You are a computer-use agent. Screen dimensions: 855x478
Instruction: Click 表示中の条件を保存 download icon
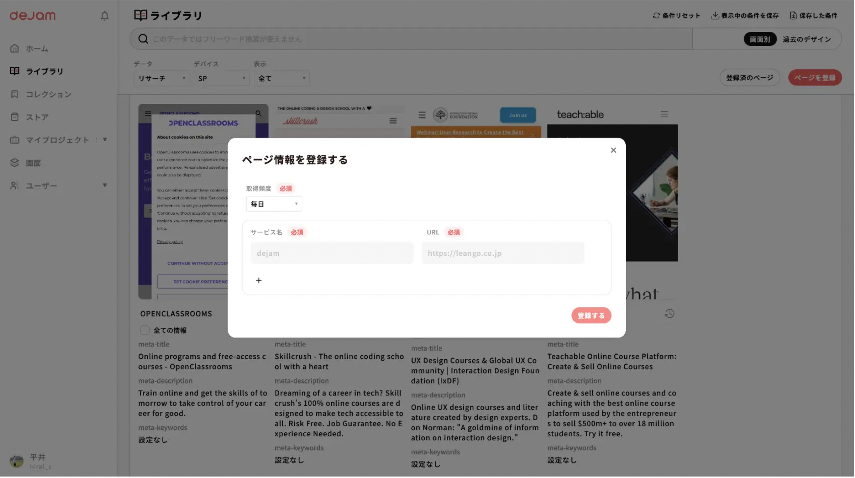click(715, 15)
